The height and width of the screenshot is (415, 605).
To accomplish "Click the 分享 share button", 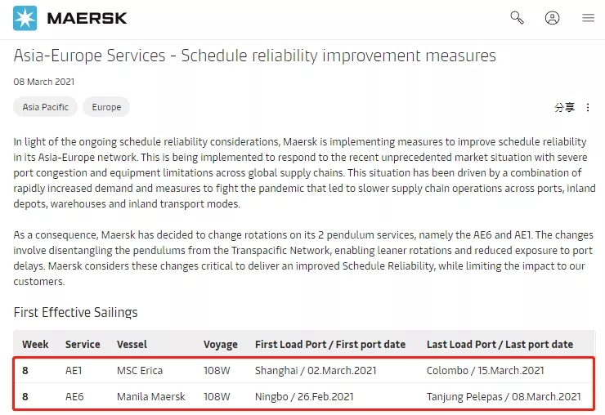I will point(564,107).
